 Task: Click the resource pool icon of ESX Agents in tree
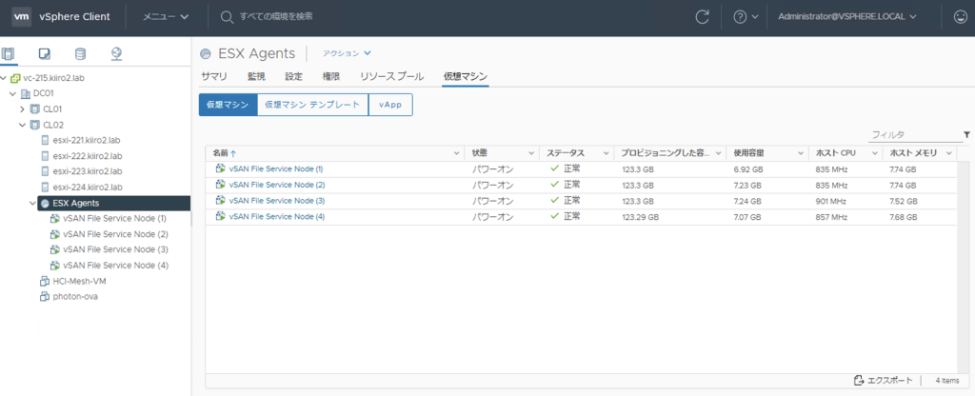coord(44,204)
